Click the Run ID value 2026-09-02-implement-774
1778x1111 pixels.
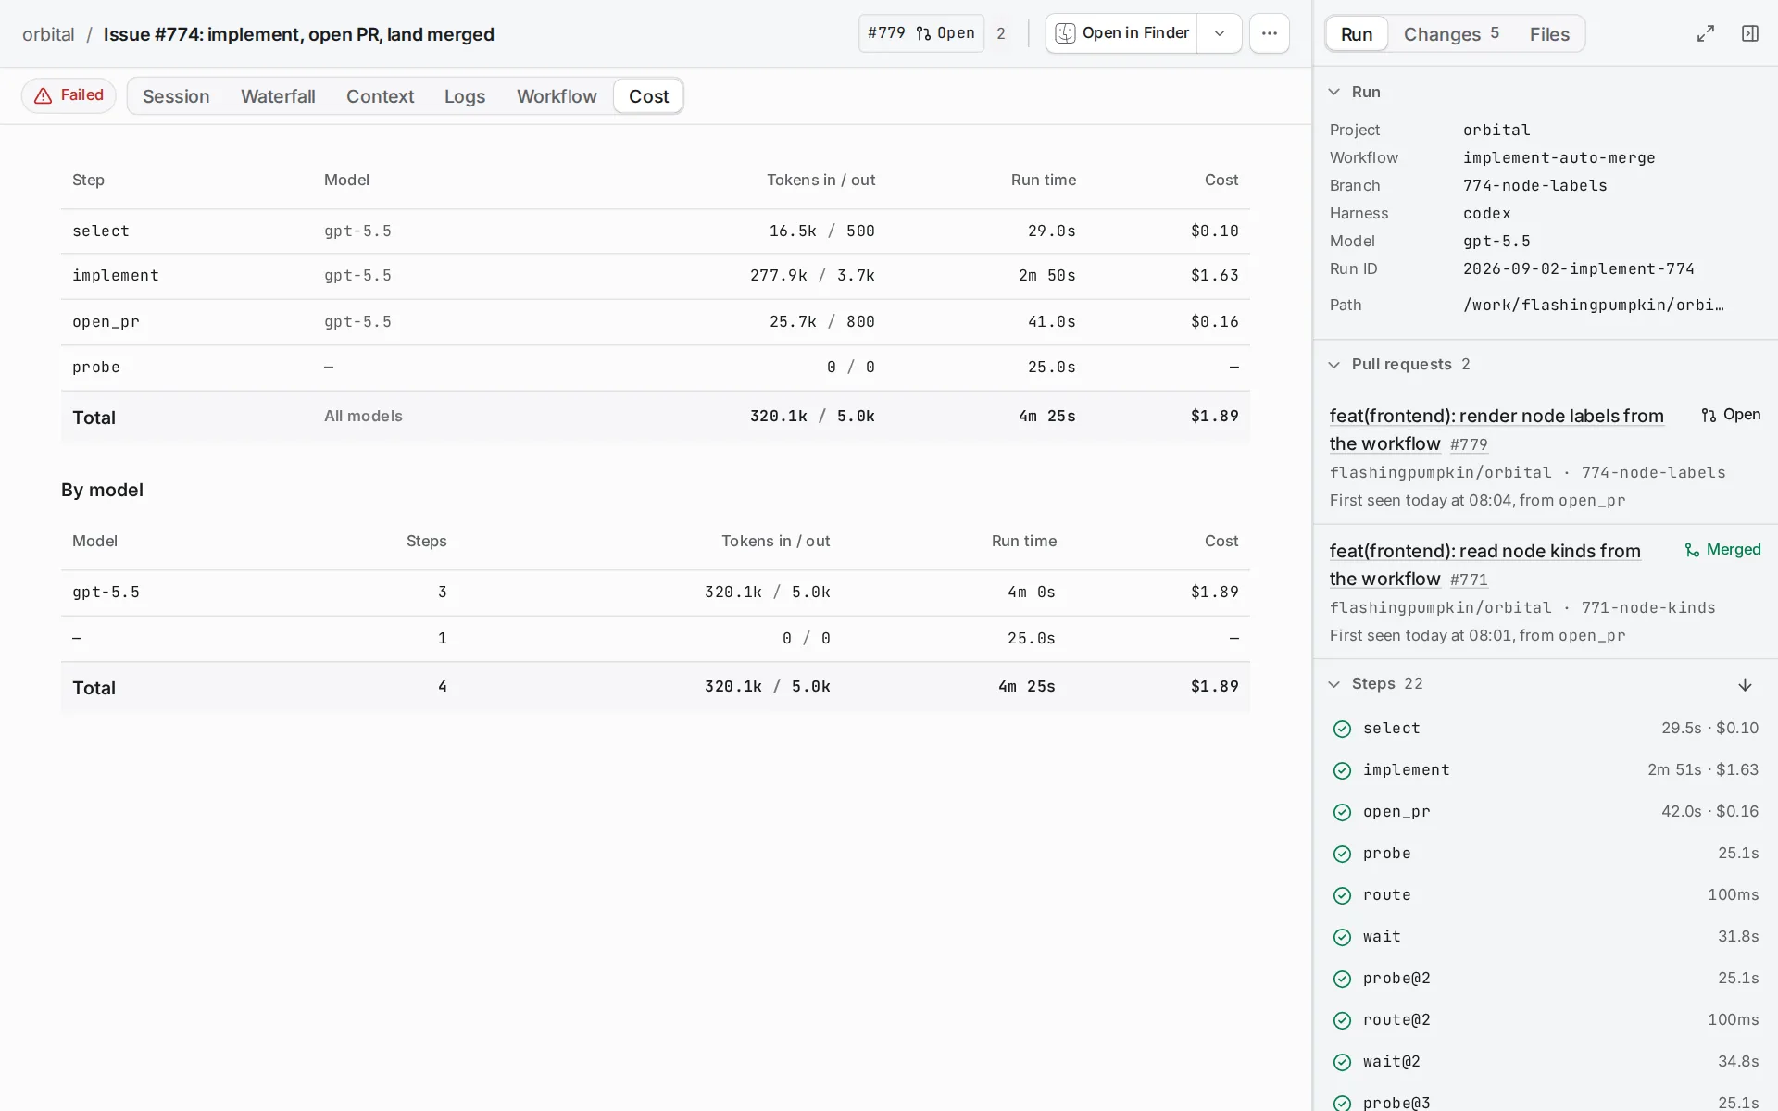(1578, 269)
